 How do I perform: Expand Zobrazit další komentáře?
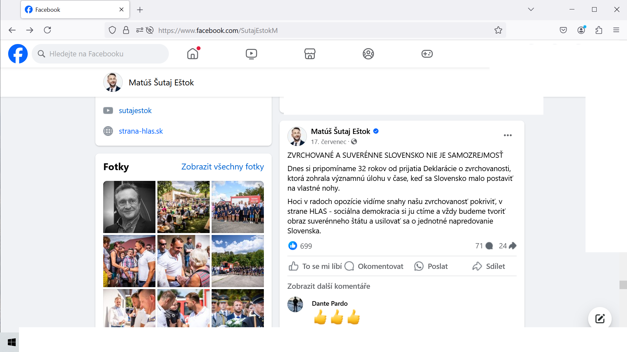[x=329, y=286]
